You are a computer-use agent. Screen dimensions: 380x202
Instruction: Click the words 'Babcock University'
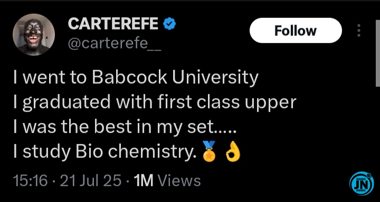click(175, 78)
